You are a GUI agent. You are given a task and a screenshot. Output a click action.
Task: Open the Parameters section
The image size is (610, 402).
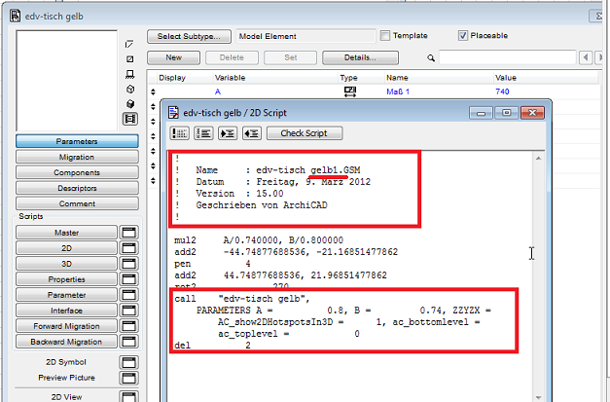77,141
